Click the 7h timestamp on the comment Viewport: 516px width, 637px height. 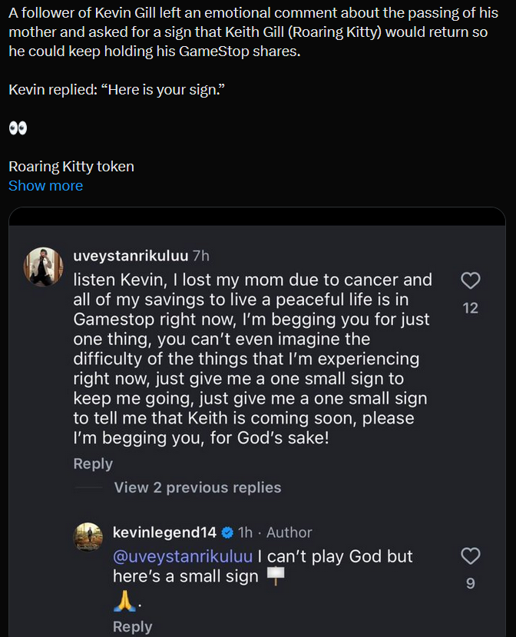(x=201, y=256)
